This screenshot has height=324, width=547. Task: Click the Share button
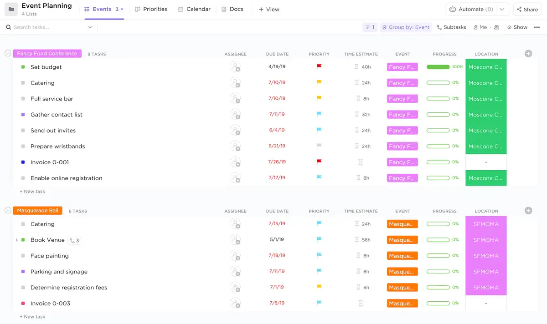[527, 9]
